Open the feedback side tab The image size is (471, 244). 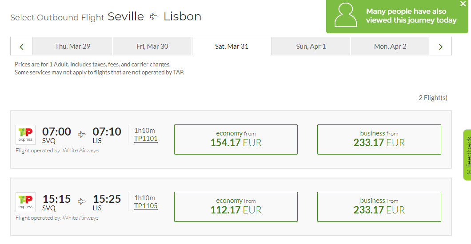click(x=467, y=155)
